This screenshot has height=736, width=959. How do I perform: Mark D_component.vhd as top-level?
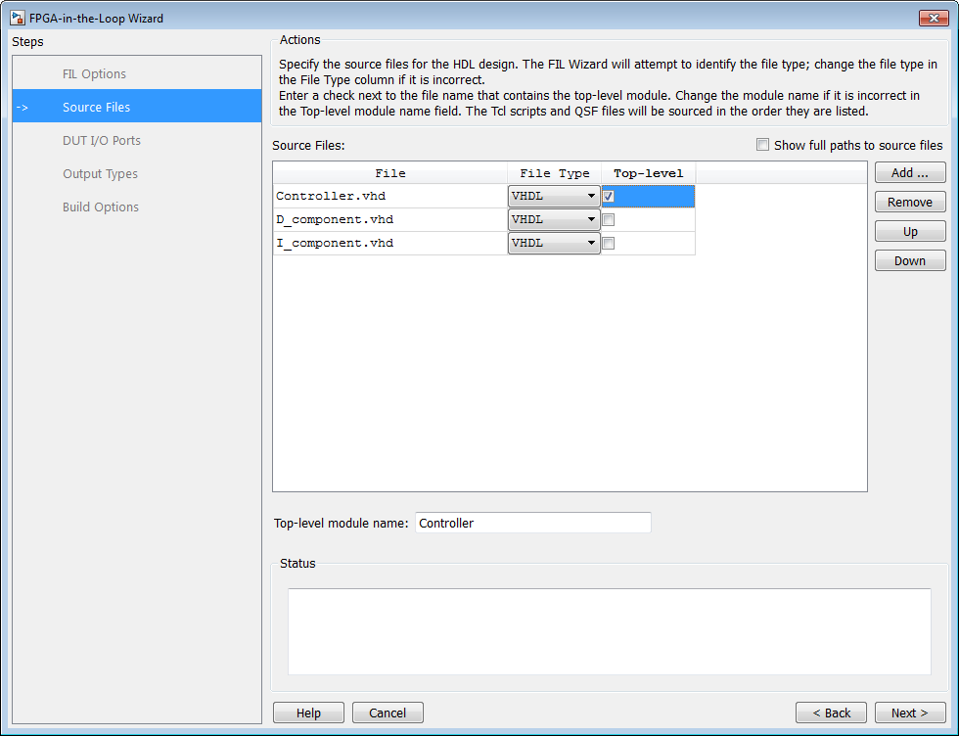[x=609, y=220]
